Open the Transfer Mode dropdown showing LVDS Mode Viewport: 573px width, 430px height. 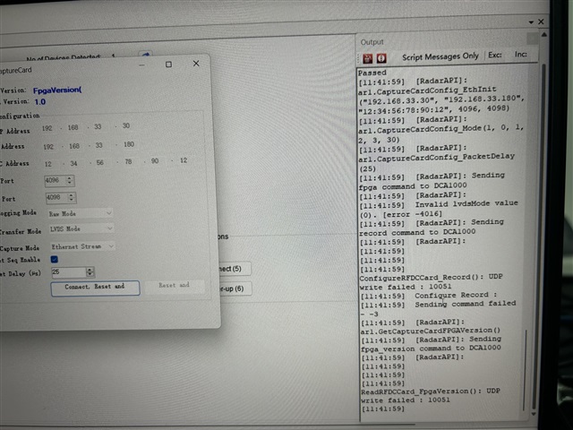[x=81, y=229]
